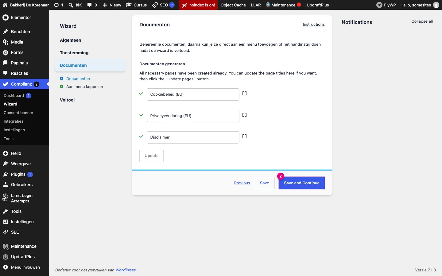The image size is (442, 276).
Task: Click the Instellingen sliders icon
Action: point(6,222)
